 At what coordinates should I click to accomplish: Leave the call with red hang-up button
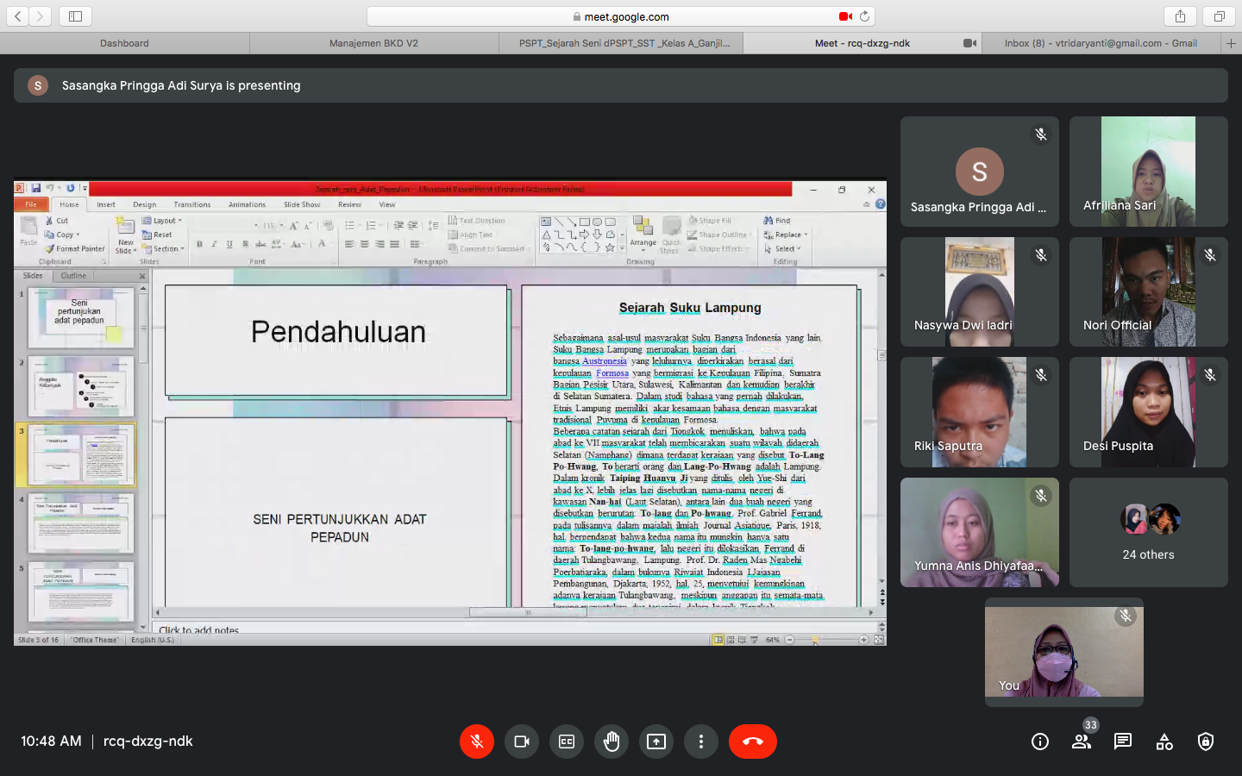[752, 742]
